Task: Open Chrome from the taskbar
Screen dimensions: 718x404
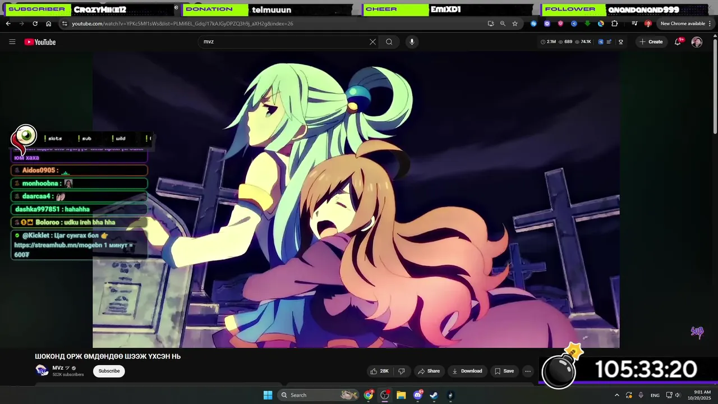Action: tap(368, 395)
